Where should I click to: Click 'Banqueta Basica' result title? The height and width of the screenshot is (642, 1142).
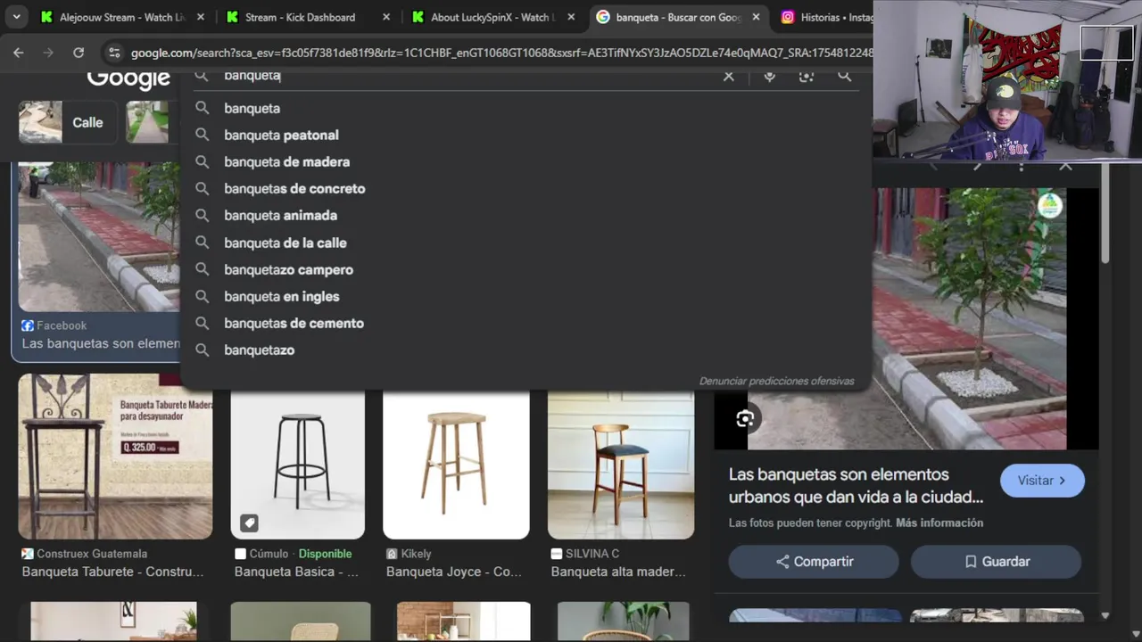pos(296,572)
